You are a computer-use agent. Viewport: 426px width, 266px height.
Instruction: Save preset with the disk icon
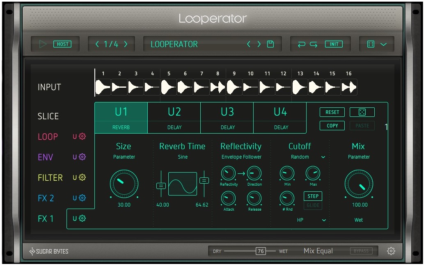pos(270,44)
